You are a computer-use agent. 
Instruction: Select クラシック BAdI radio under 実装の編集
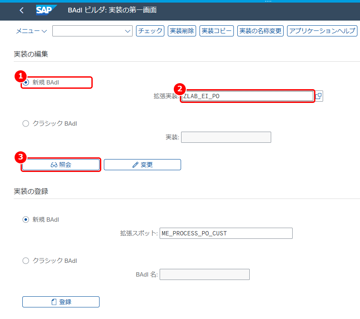26,123
